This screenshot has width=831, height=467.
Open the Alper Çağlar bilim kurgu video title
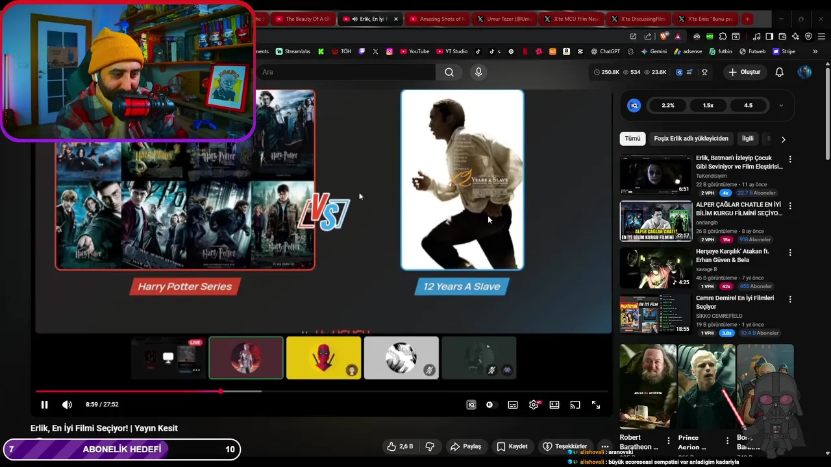coord(739,209)
